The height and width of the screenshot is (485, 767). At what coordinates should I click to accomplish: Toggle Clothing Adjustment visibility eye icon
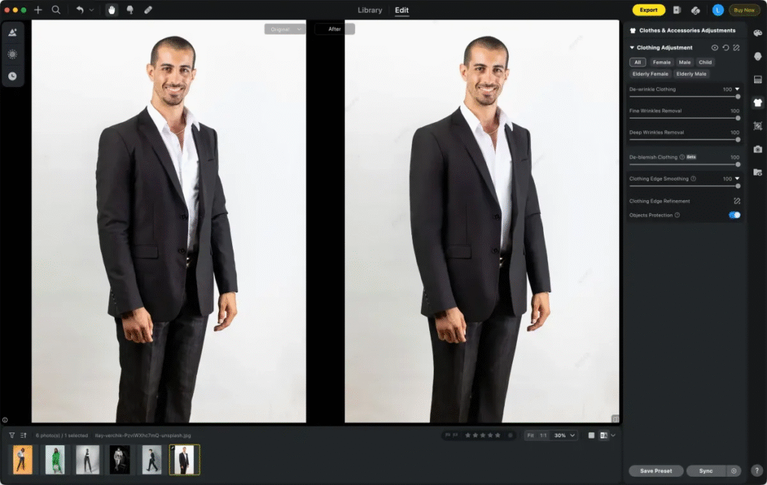(715, 48)
